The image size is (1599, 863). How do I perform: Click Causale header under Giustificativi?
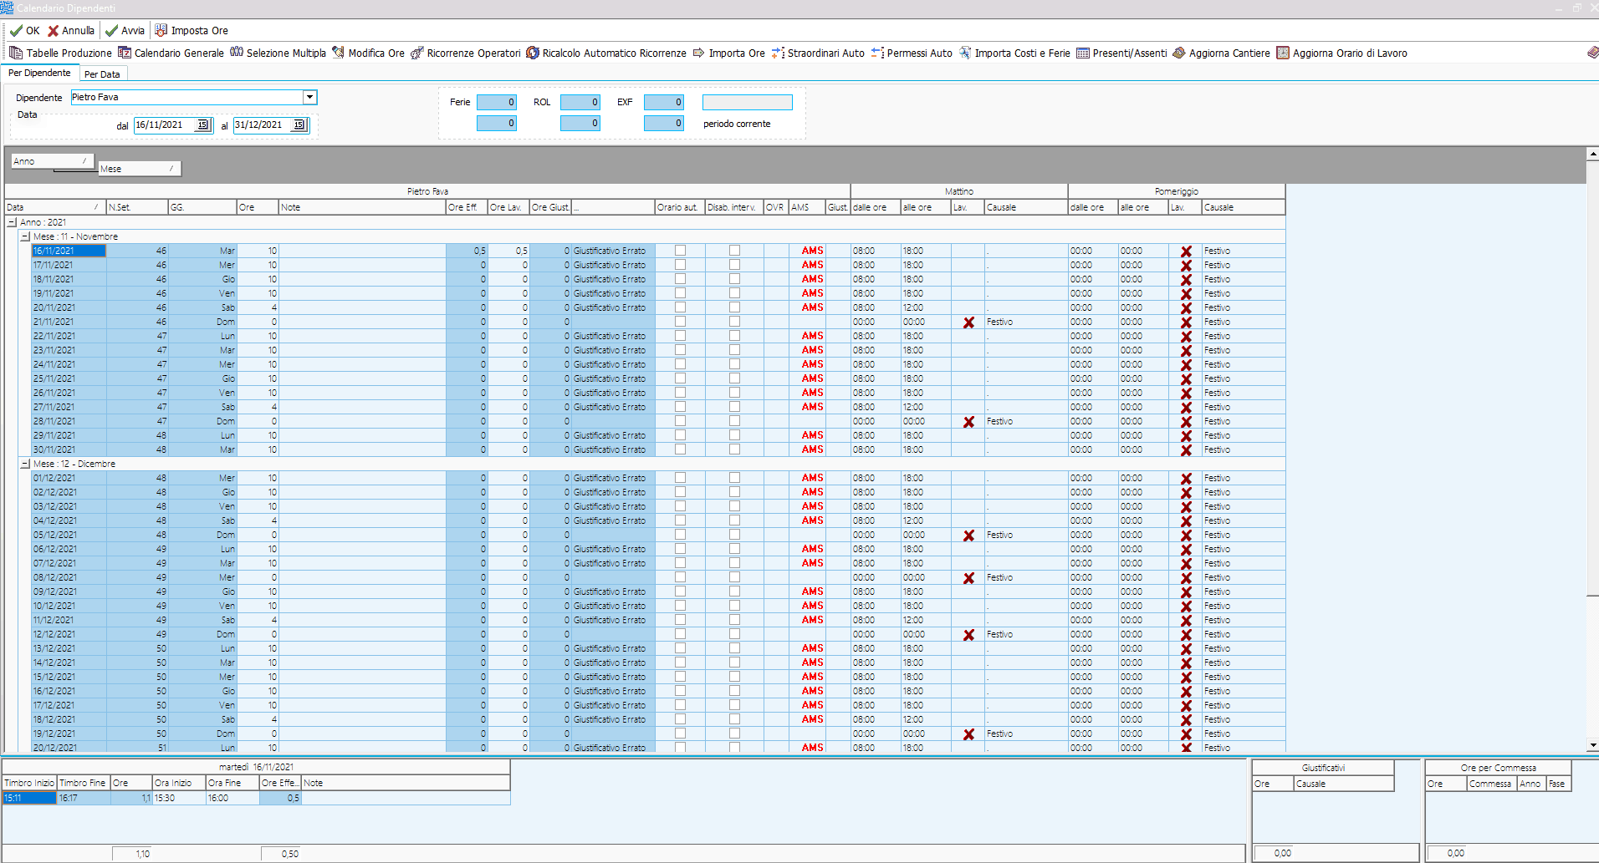1344,784
